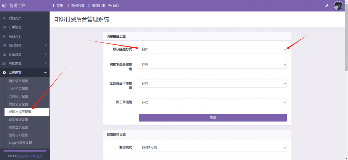This screenshot has height=160, width=348.
Task: Expand 对接设置 sidebar menu
Action: [x=25, y=64]
